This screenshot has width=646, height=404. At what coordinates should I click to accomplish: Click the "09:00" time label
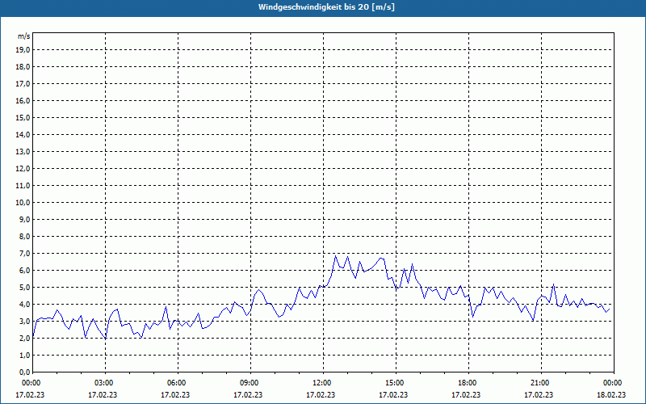[250, 383]
